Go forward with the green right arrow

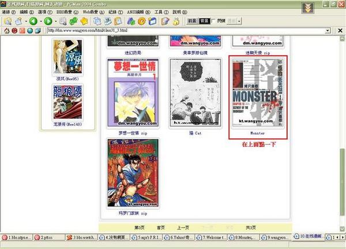(x=48, y=21)
